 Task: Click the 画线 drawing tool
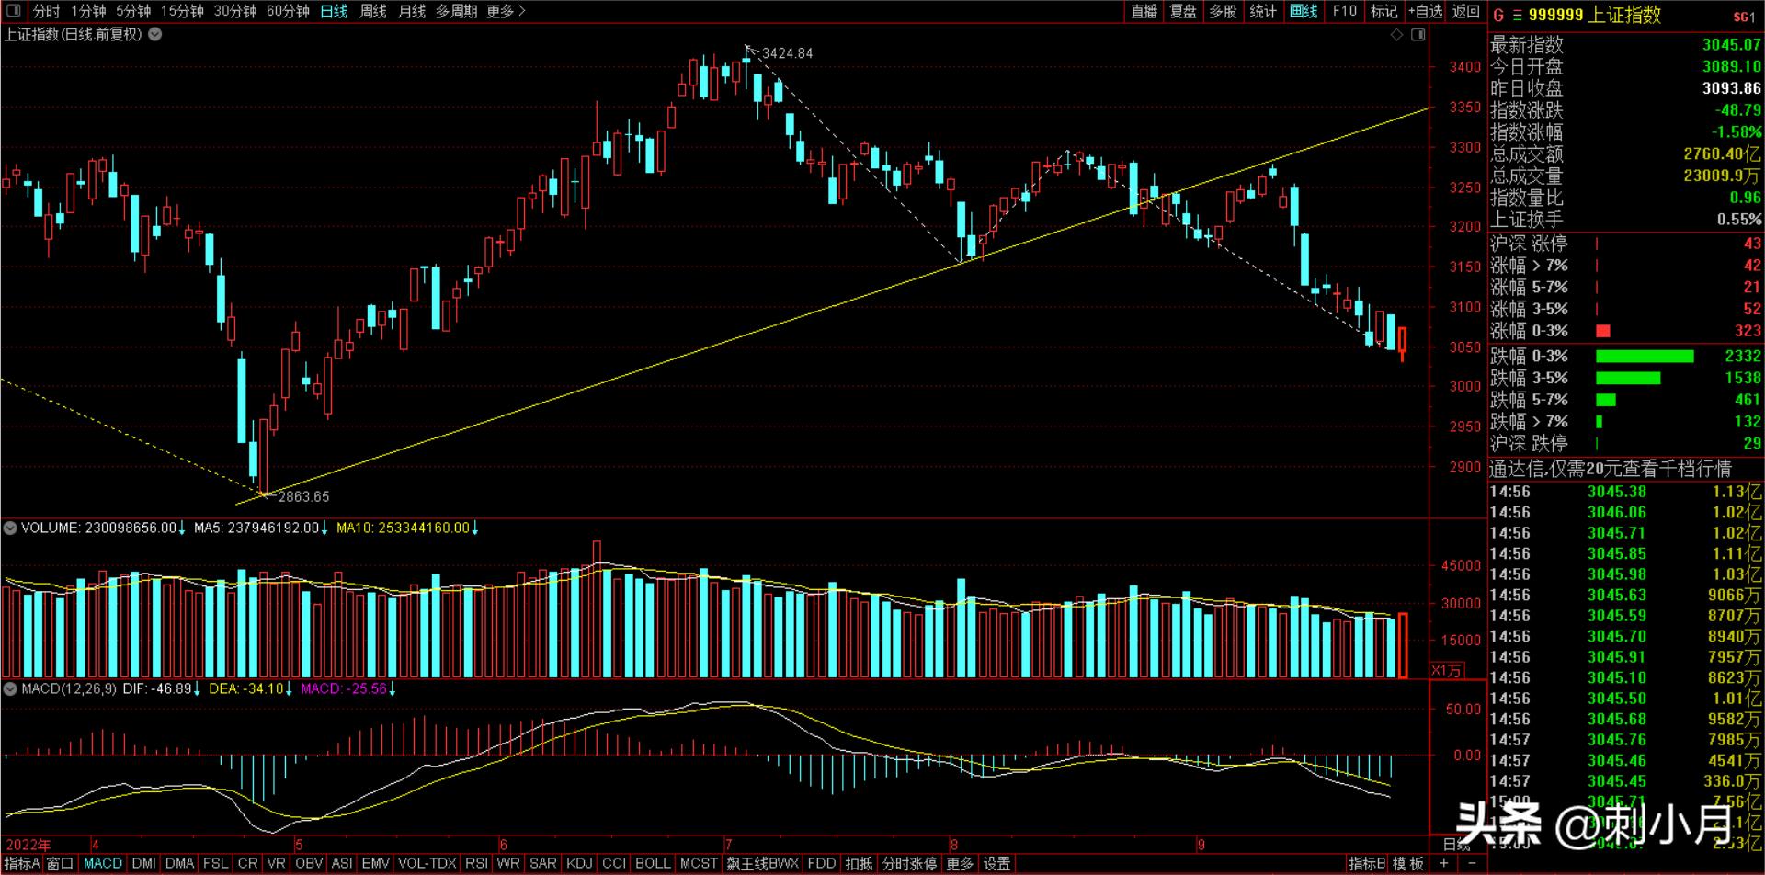[1304, 11]
